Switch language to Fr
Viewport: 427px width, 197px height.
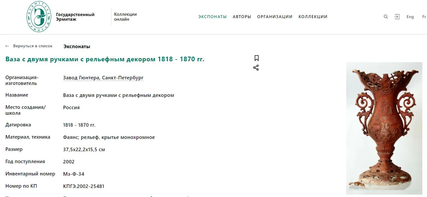click(x=424, y=17)
